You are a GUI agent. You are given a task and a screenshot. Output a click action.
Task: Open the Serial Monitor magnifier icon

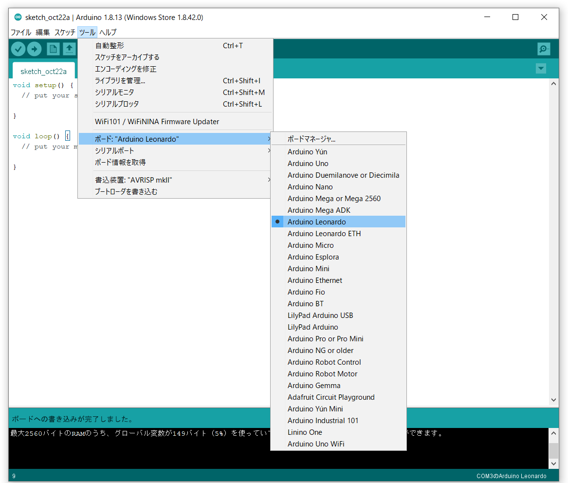pos(544,49)
